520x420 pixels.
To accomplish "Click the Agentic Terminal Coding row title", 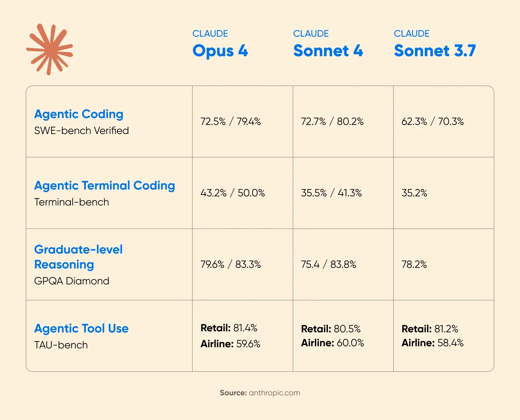I will [x=104, y=185].
